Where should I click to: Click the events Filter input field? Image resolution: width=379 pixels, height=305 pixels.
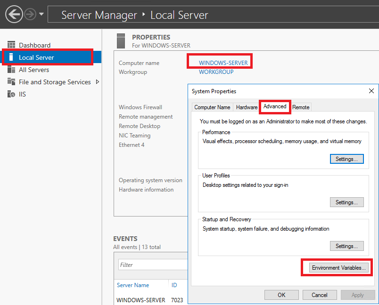click(153, 265)
